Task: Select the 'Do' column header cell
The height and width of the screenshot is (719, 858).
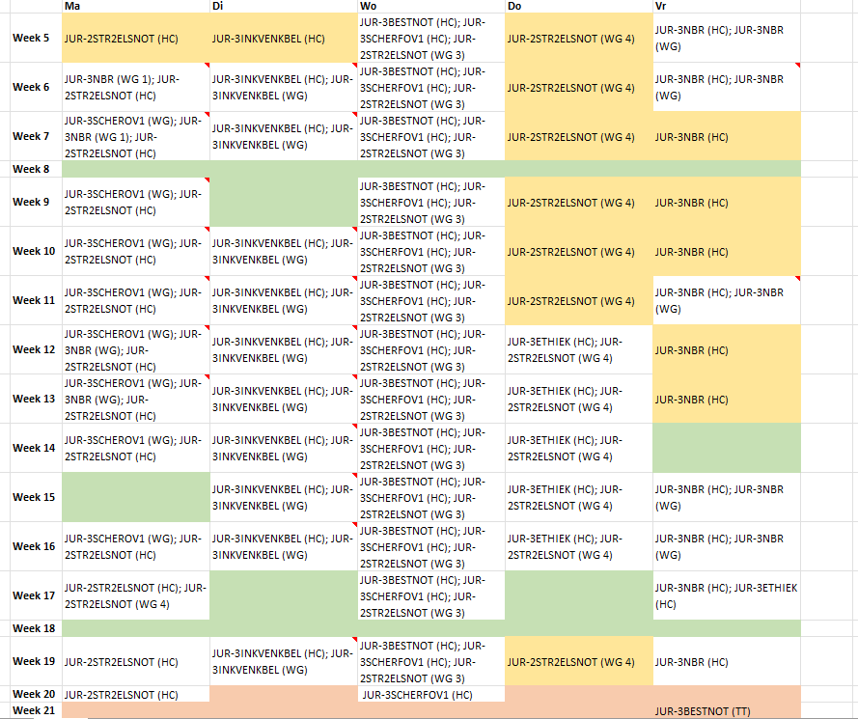Action: point(578,7)
